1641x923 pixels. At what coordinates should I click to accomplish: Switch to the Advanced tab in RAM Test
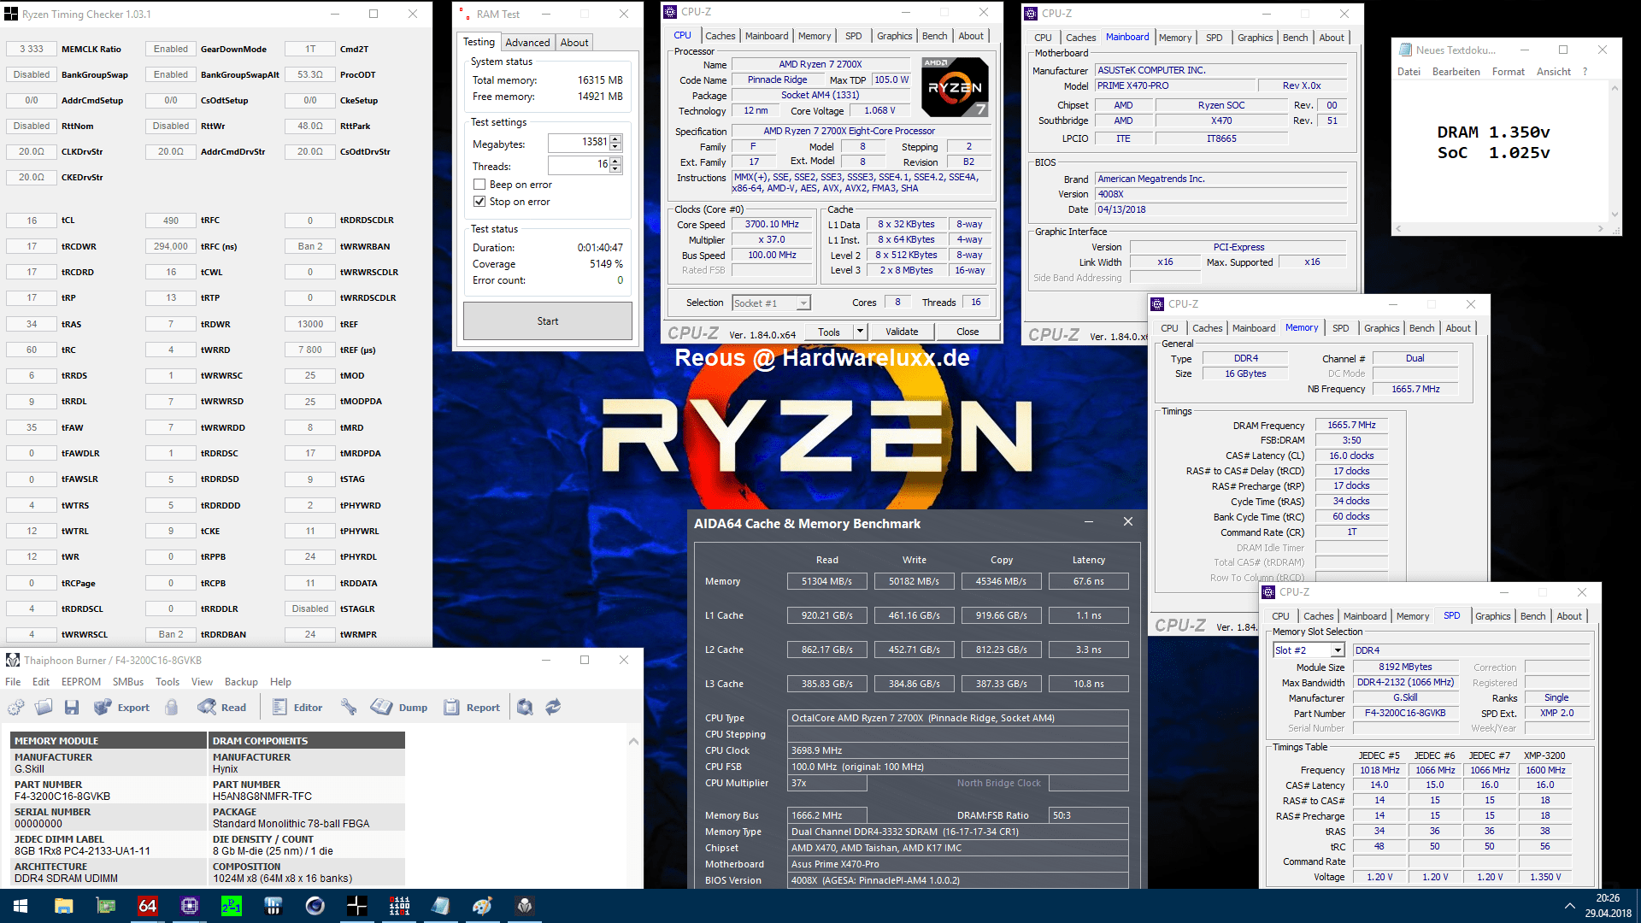tap(527, 43)
